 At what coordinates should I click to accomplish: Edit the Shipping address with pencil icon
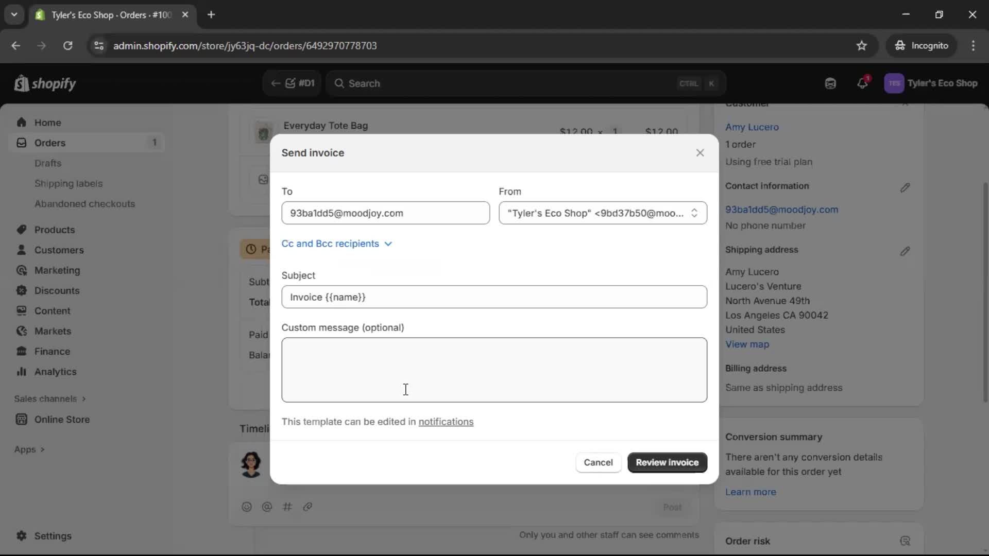point(906,251)
